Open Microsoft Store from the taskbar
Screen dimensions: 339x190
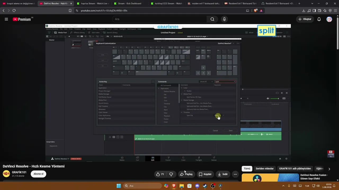189,186
